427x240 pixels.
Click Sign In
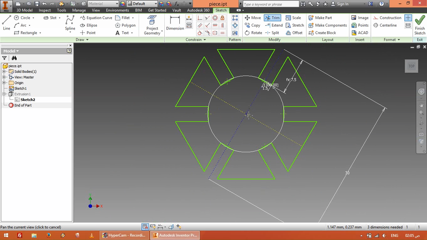click(339, 4)
